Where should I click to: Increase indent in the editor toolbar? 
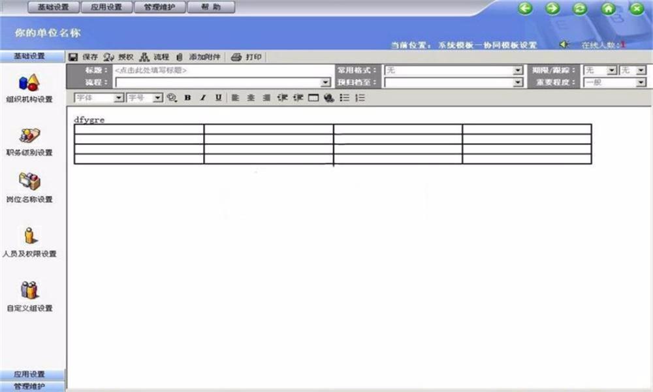tap(298, 98)
